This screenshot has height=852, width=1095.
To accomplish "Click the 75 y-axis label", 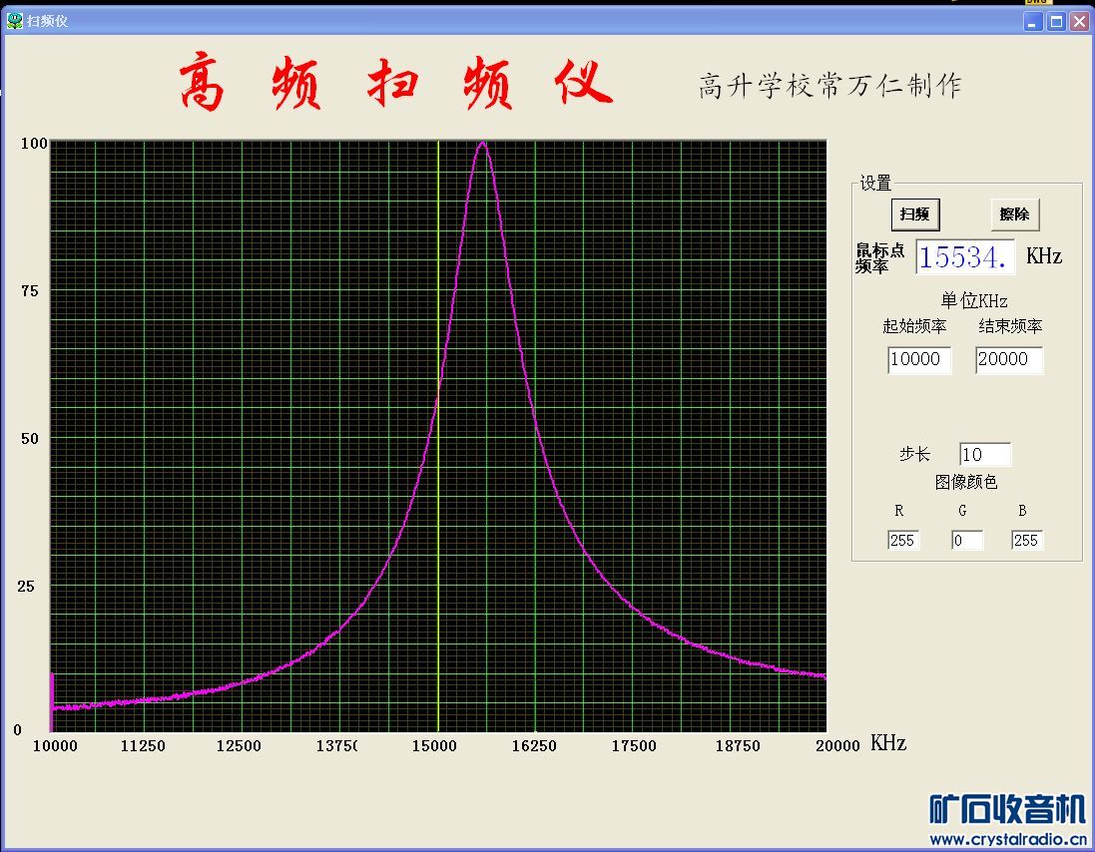I will tap(29, 291).
